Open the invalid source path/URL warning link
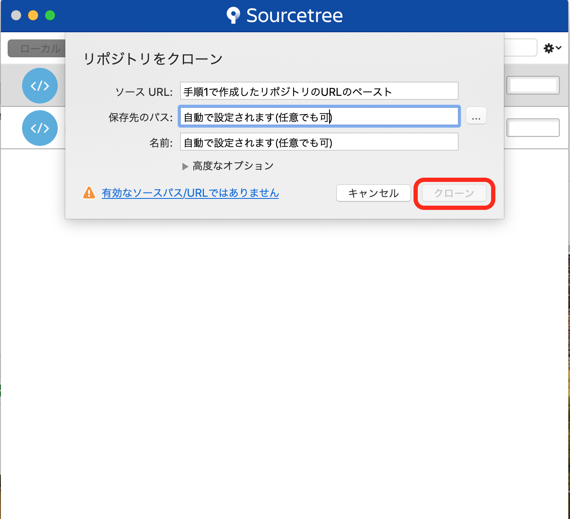The width and height of the screenshot is (570, 519). click(190, 193)
